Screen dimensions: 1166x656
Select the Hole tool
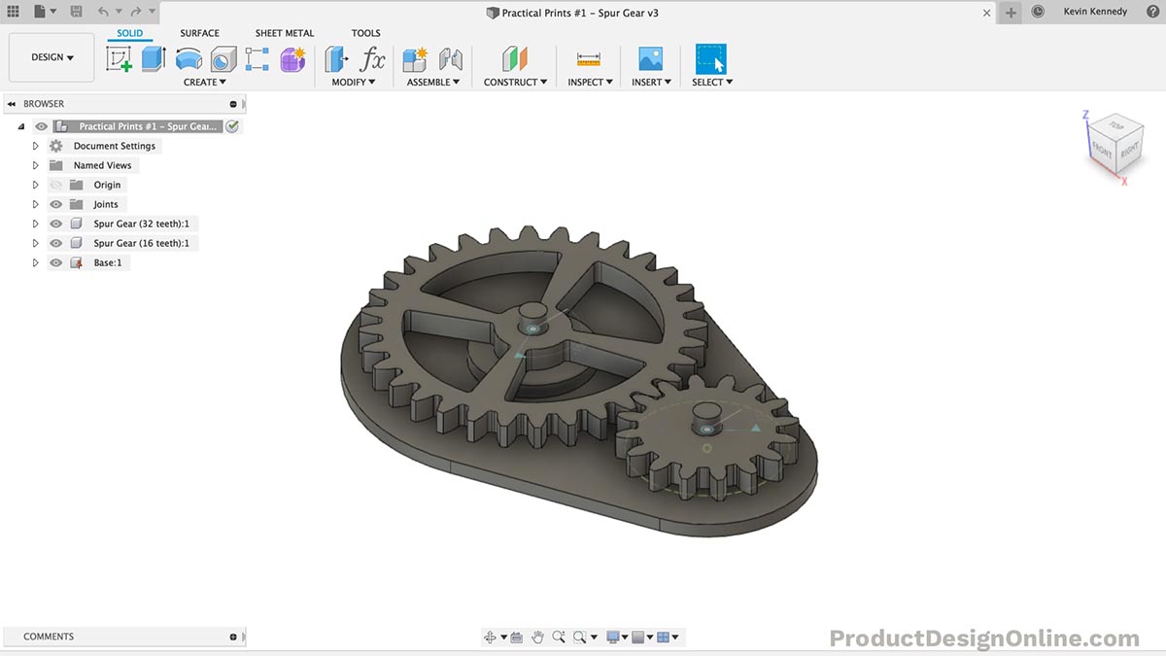(x=223, y=59)
